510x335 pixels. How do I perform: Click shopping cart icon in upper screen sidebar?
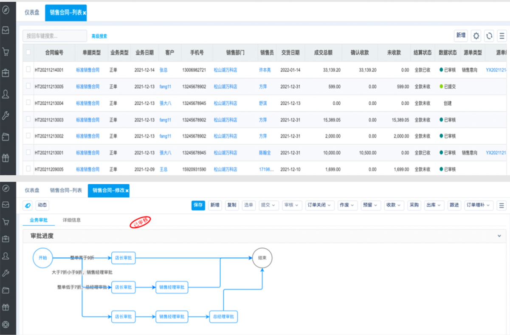(6, 52)
